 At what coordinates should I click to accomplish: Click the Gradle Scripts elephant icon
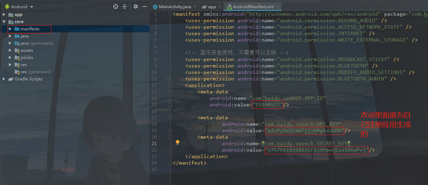11,79
